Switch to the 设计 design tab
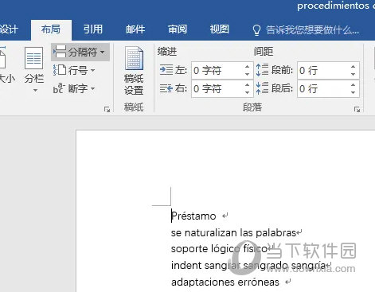The height and width of the screenshot is (292, 375). [x=10, y=29]
